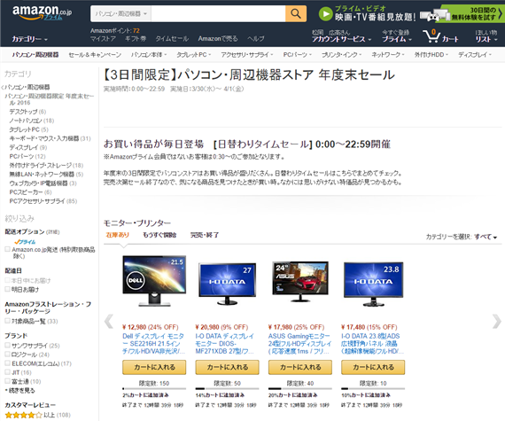Open キーボード・マウス・入力機器 category link
The height and width of the screenshot is (421, 505).
point(44,138)
